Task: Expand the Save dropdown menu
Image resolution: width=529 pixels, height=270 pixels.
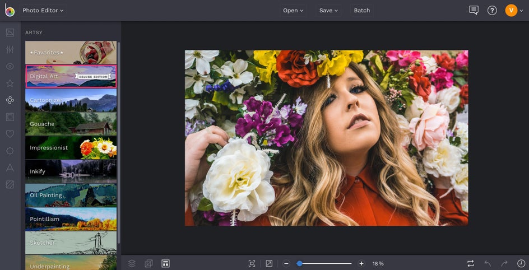Action: 328,10
